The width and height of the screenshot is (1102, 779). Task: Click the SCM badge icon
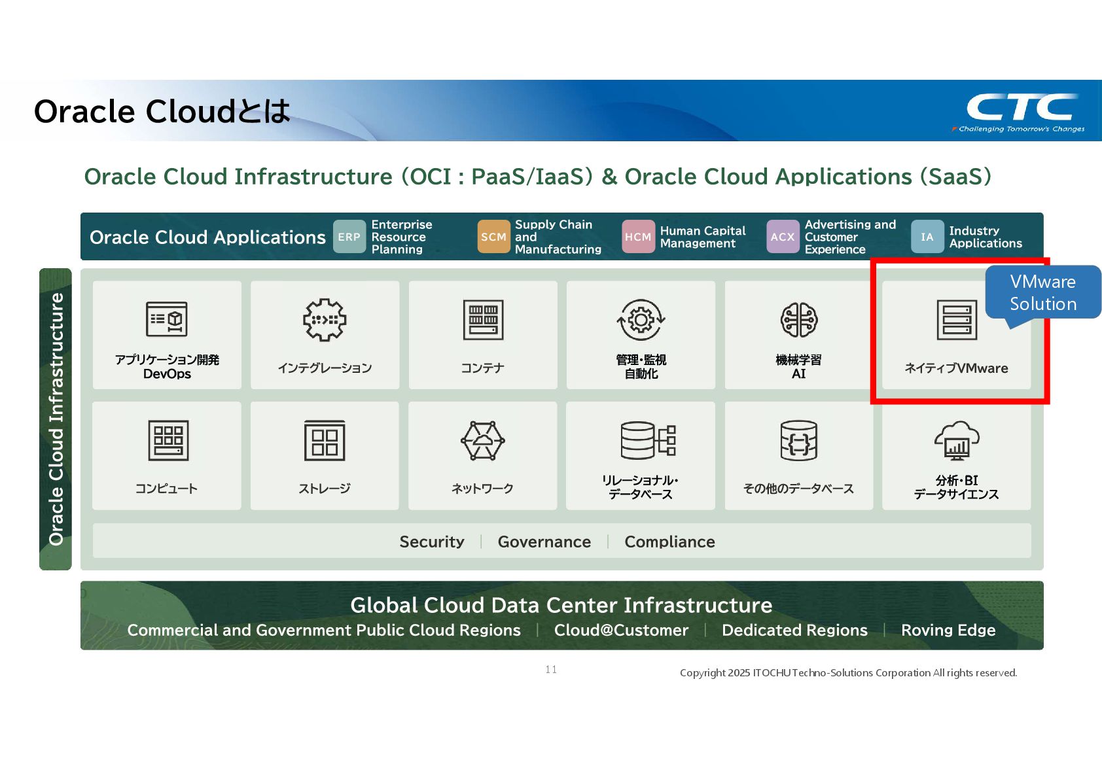tap(493, 237)
